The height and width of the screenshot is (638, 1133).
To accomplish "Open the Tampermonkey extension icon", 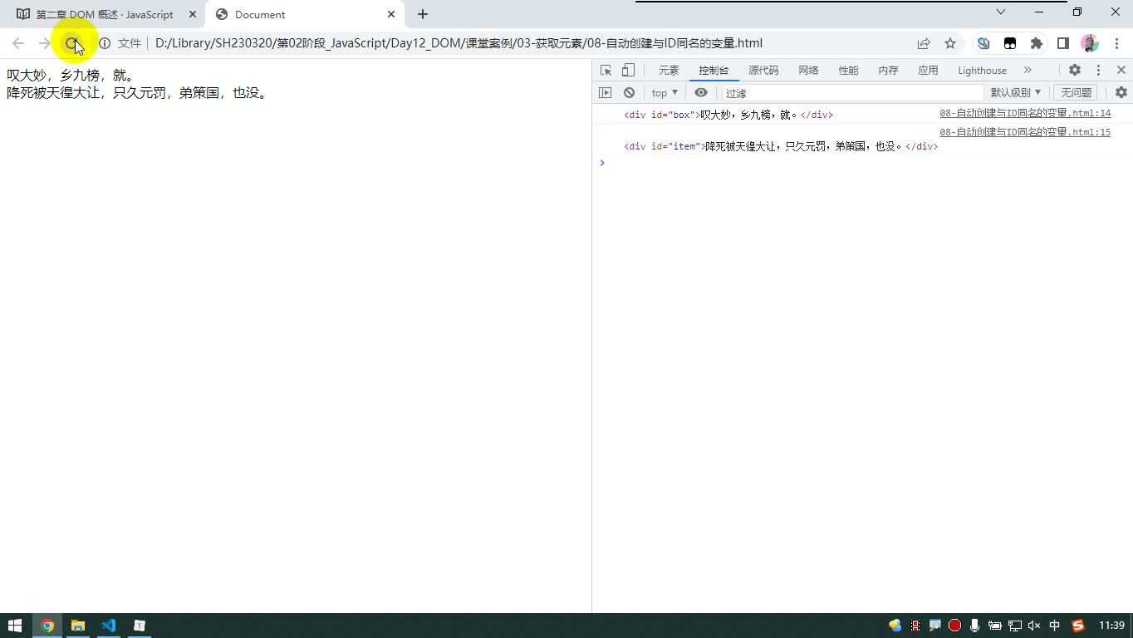I will tap(1010, 43).
